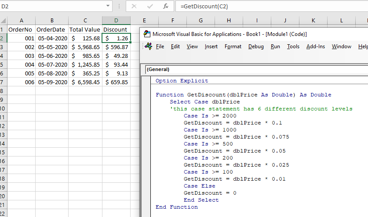The height and width of the screenshot is (217, 368).
Task: Select the row 7 header
Action: click(3, 82)
